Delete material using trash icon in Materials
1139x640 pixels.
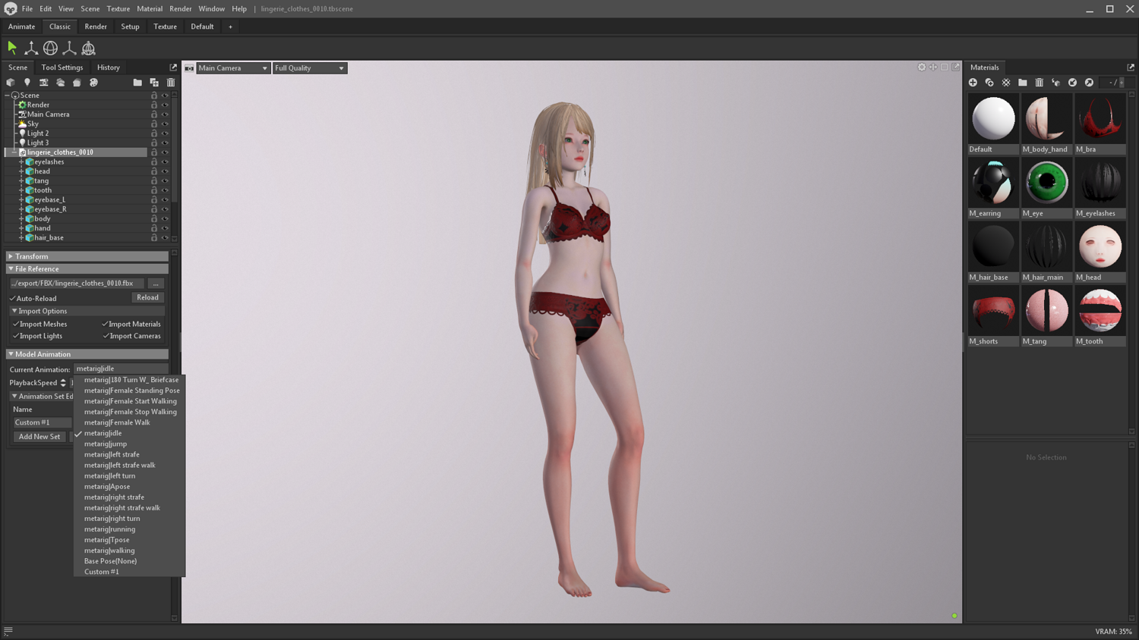pos(1040,83)
